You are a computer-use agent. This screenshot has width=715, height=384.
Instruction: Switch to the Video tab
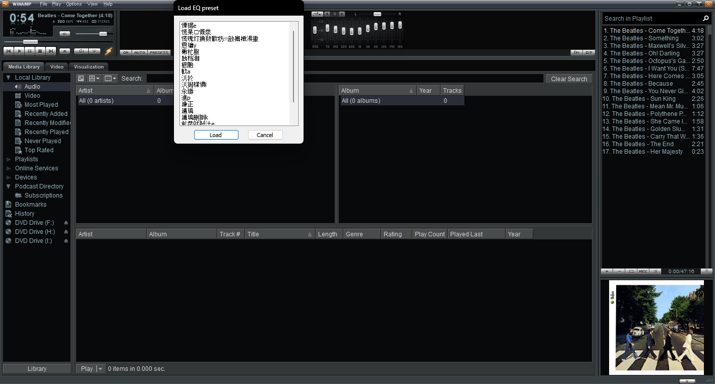coord(57,67)
